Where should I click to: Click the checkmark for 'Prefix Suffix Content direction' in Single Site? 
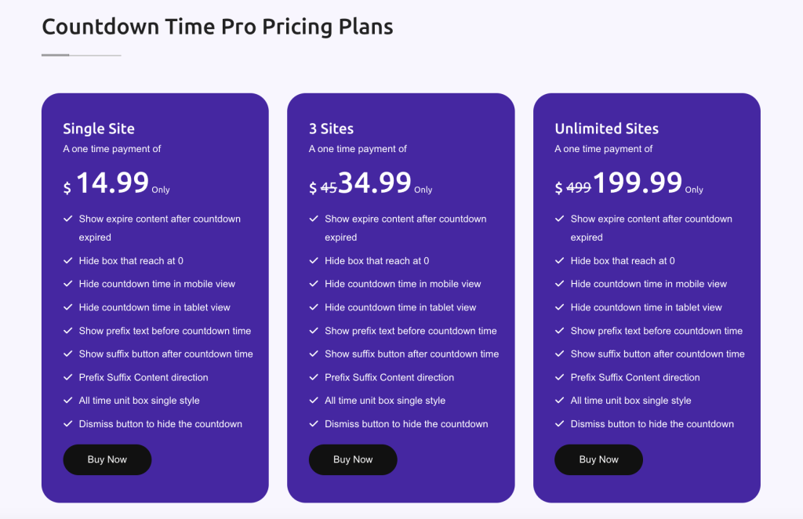67,377
